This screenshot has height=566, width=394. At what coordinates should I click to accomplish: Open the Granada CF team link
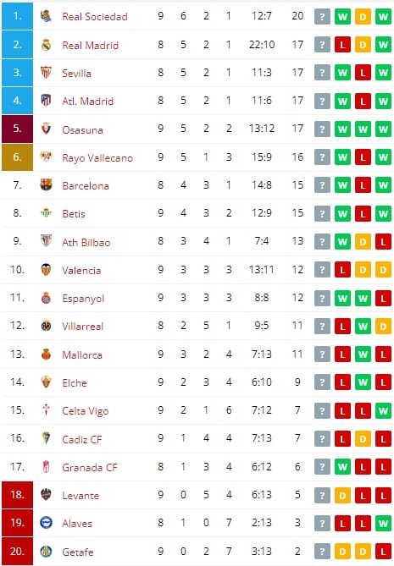point(90,468)
